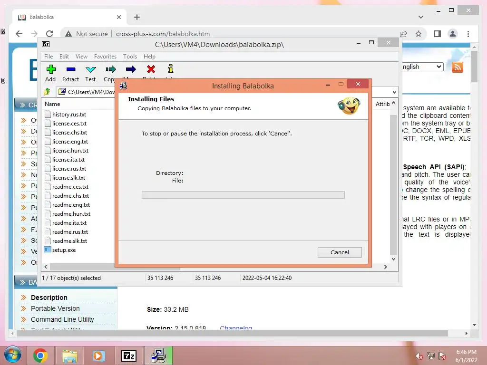The width and height of the screenshot is (487, 365).
Task: Open the View menu in 7-Zip
Action: (x=81, y=57)
